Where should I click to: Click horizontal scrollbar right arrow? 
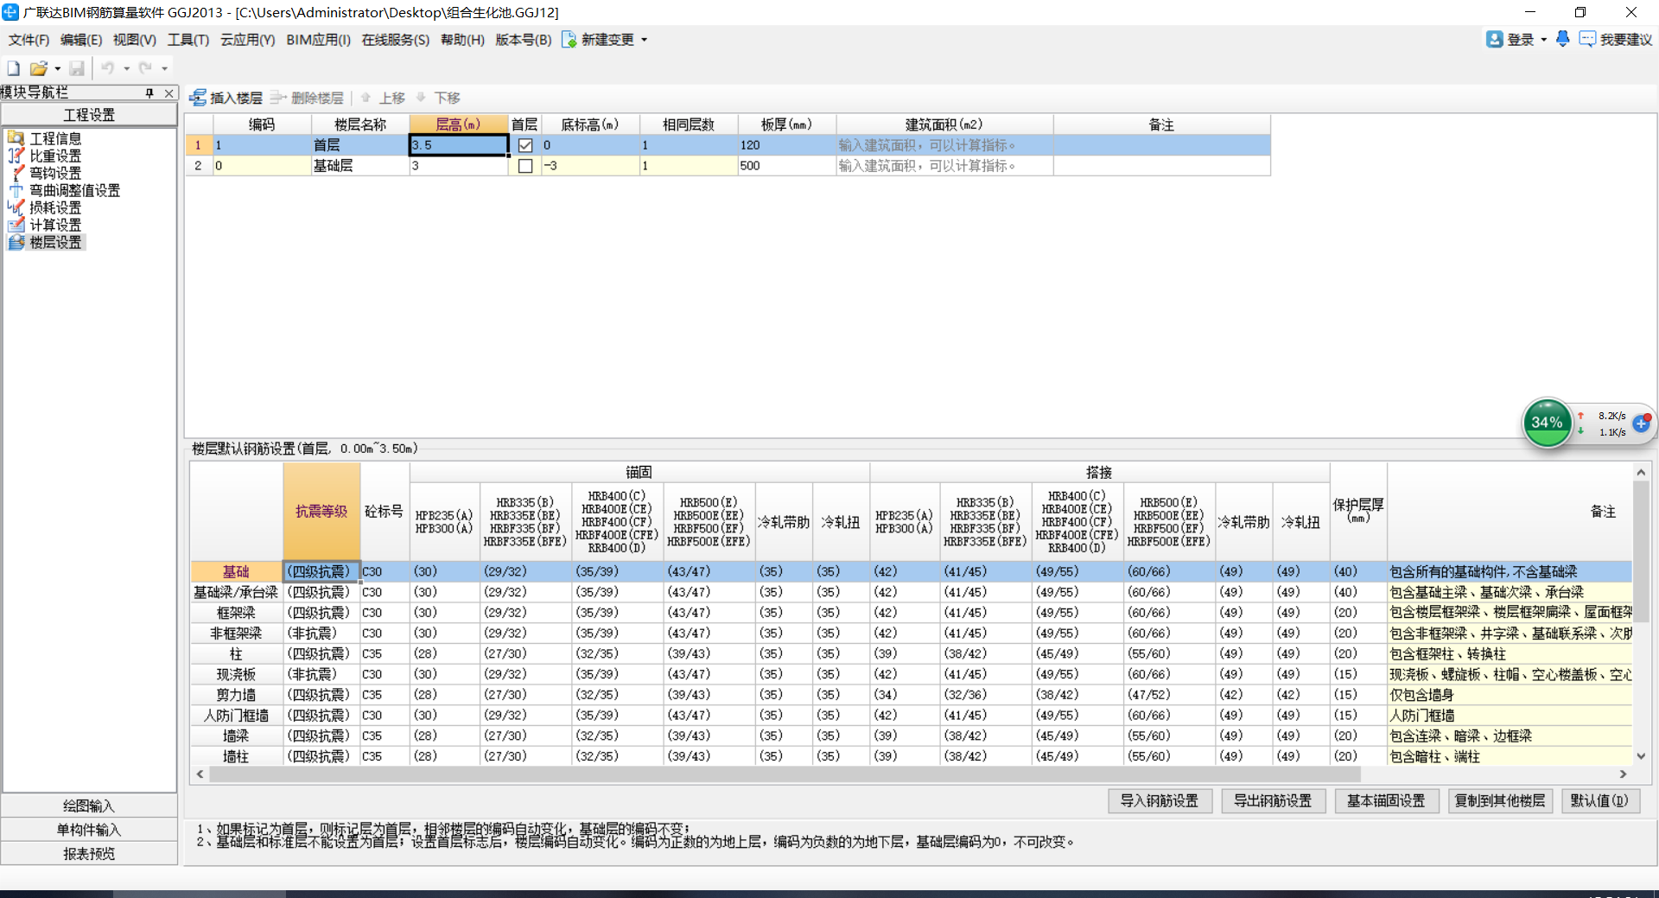coord(1623,774)
